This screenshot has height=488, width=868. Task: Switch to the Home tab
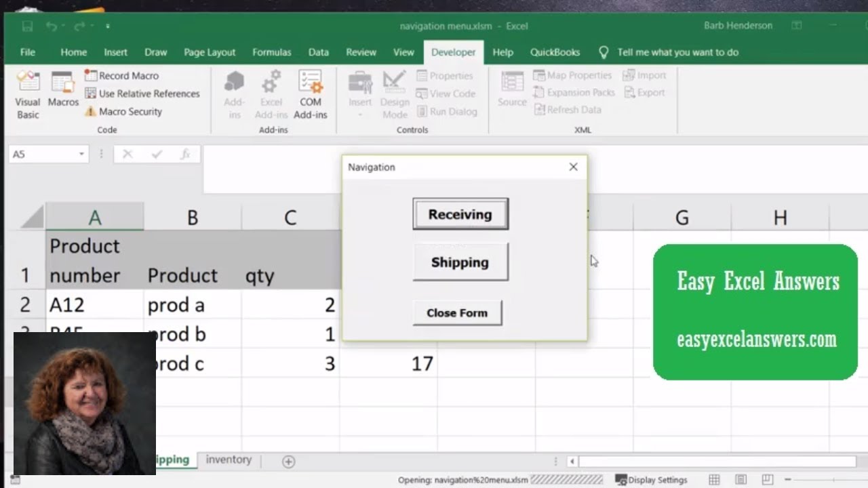(73, 52)
